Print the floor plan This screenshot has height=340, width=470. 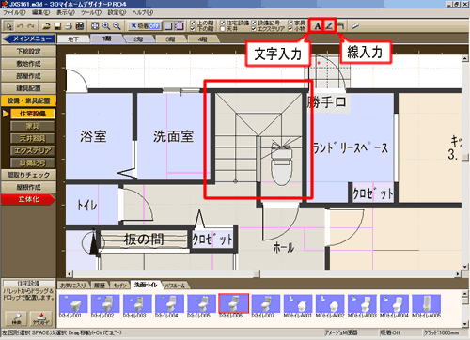click(x=69, y=26)
